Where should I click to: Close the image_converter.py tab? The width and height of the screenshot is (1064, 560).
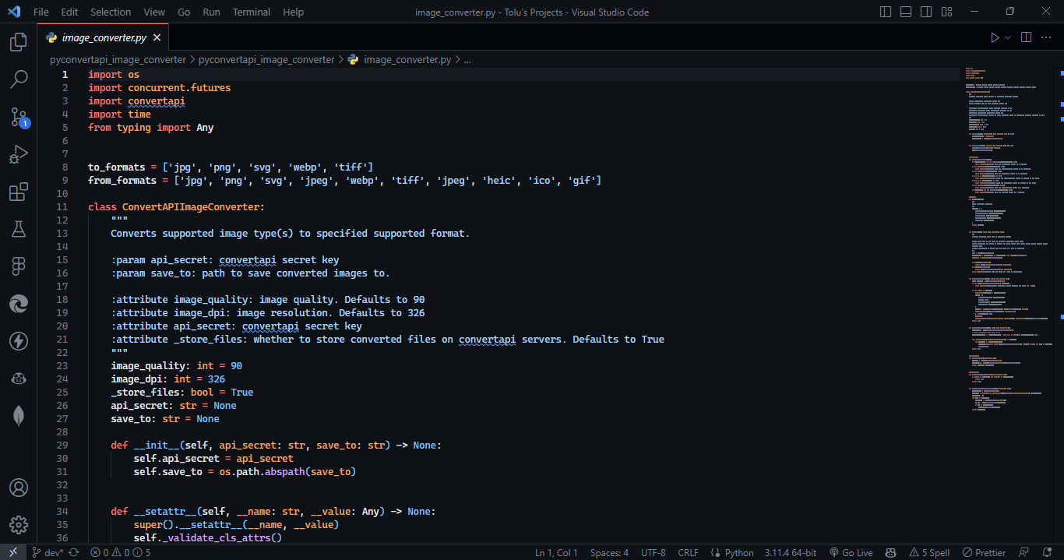[x=157, y=37]
